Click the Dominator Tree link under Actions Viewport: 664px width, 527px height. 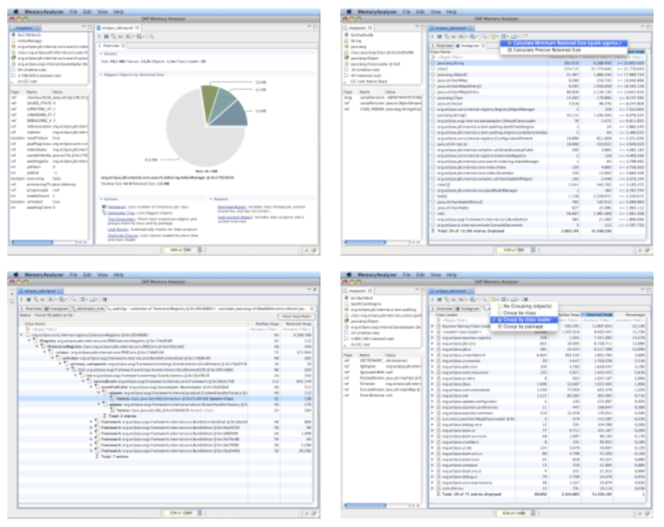coord(121,213)
